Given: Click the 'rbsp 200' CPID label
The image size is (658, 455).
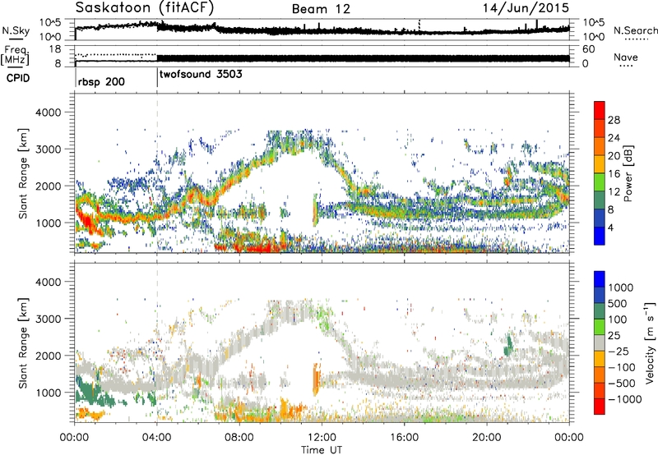Looking at the screenshot, I should 101,81.
